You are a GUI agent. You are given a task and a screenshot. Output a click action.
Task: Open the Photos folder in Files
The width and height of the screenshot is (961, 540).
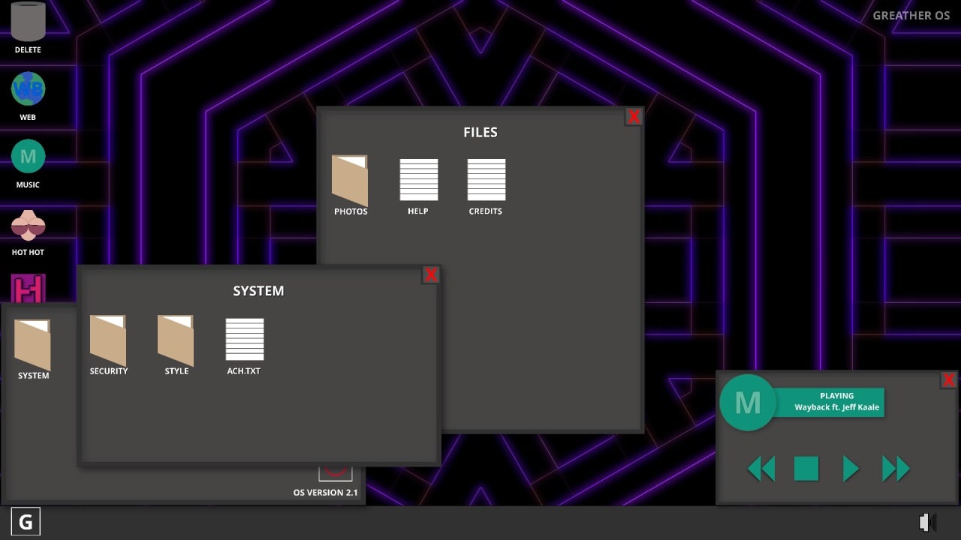(x=350, y=181)
